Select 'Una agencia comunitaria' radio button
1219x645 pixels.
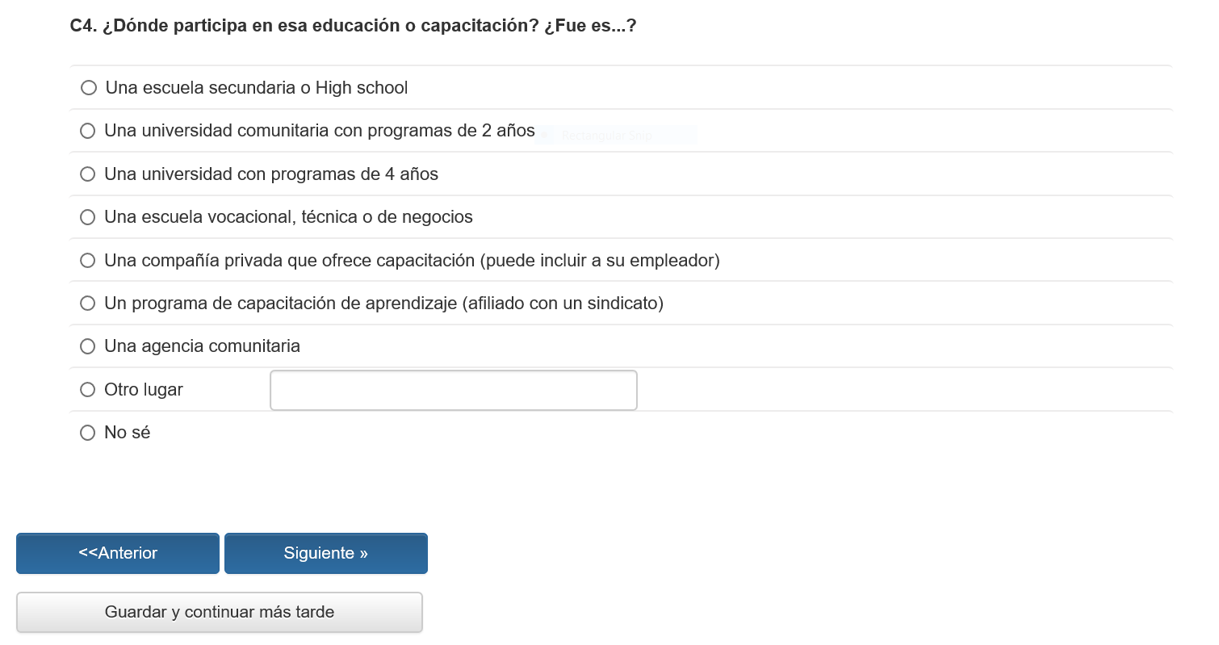pos(88,346)
